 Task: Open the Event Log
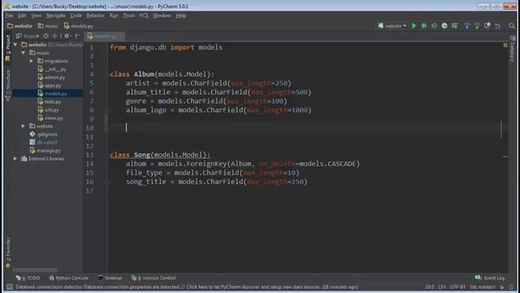click(490, 278)
